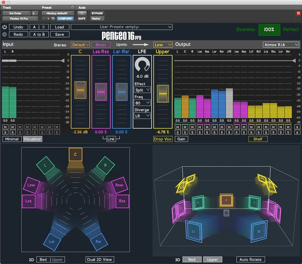The image size is (302, 264).
Task: Toggle the Link for side channels
Action: pos(111,139)
